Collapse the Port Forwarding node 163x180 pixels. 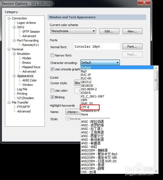pos(14,40)
